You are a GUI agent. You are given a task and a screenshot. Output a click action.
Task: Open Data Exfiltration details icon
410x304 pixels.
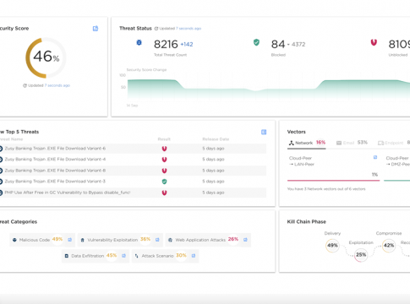[x=123, y=256]
